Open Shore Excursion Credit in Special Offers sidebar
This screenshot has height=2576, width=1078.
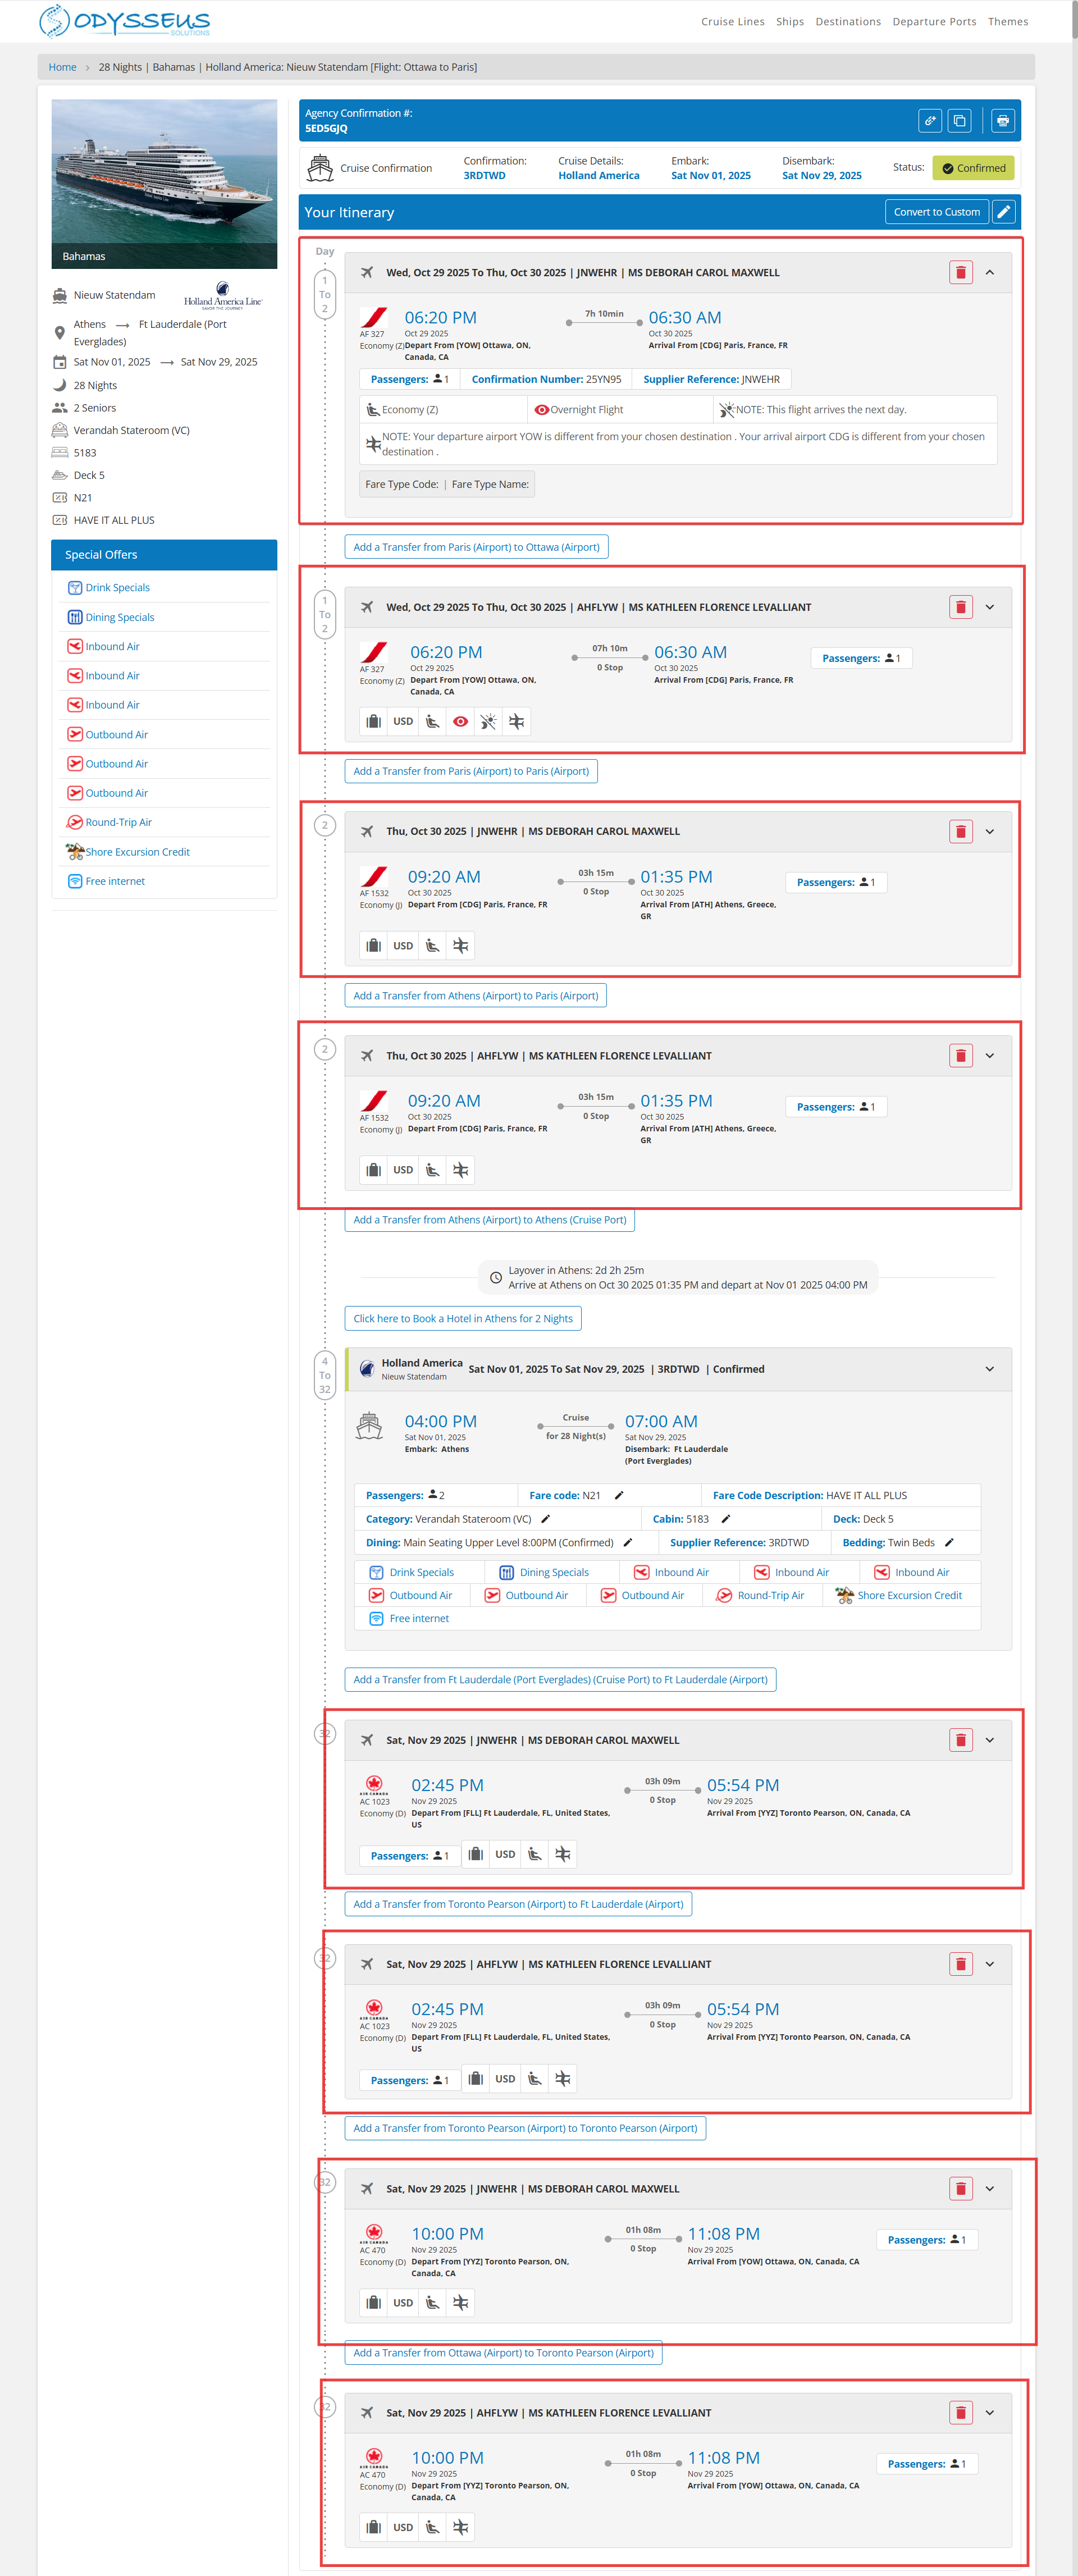pyautogui.click(x=137, y=852)
